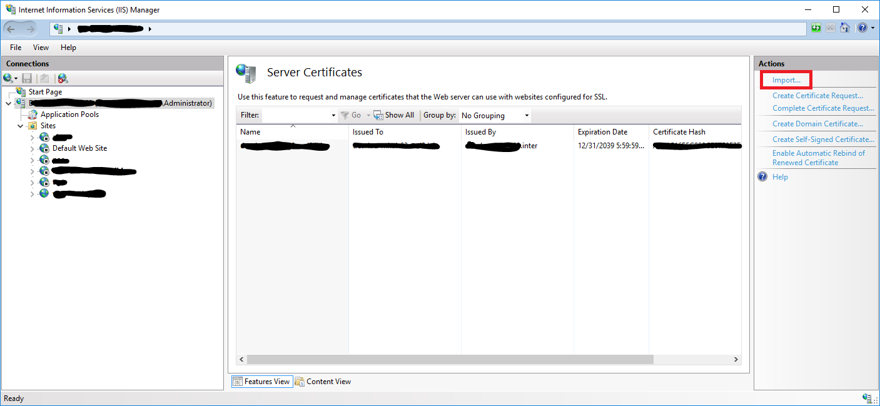Viewport: 880px width, 406px height.
Task: Click the IIS Manager title bar icon
Action: pyautogui.click(x=11, y=9)
